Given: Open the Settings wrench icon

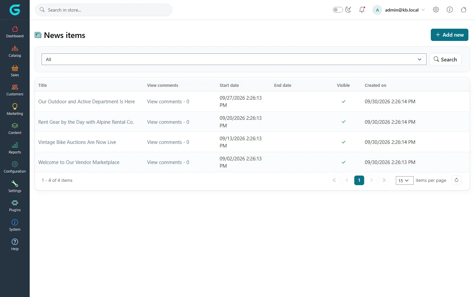Looking at the screenshot, I should [x=15, y=184].
